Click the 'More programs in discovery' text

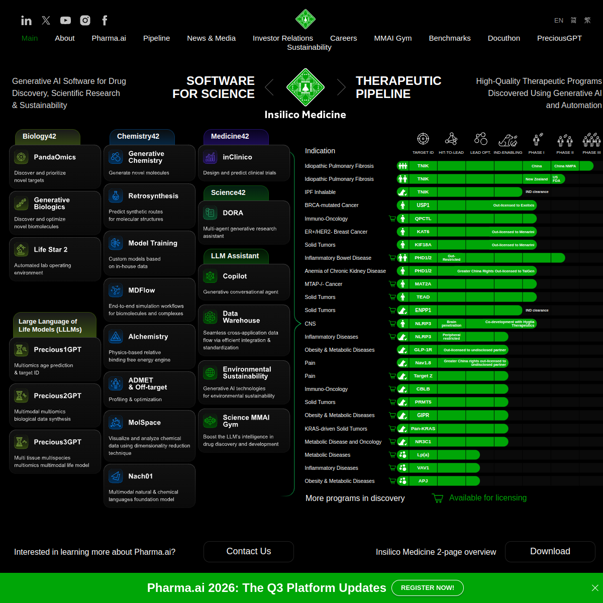pos(355,498)
